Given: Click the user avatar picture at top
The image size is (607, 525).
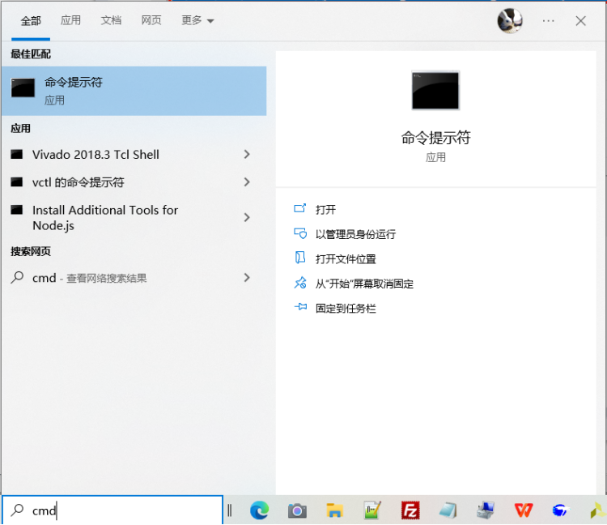Looking at the screenshot, I should tap(510, 21).
